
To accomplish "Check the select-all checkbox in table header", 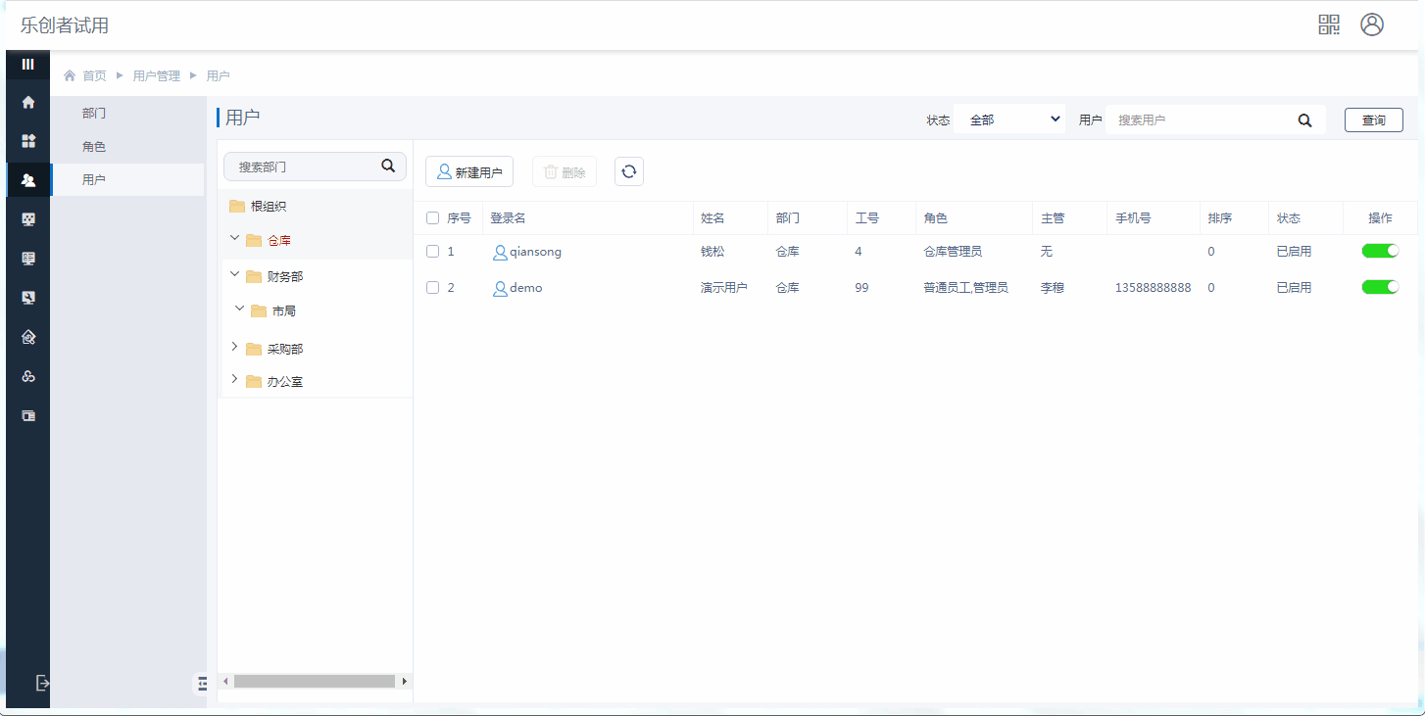I will 432,218.
